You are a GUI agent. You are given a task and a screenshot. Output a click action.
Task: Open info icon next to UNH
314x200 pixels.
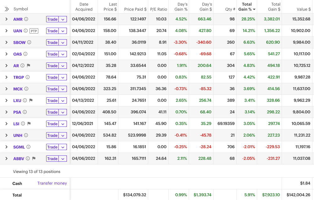click(x=26, y=135)
